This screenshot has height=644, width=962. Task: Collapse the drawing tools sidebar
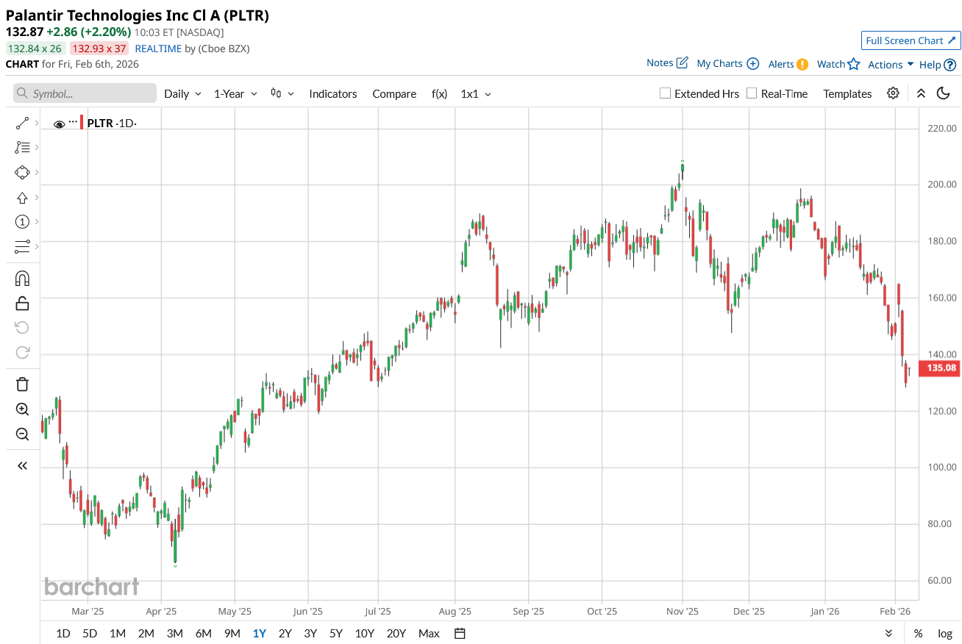(x=22, y=465)
